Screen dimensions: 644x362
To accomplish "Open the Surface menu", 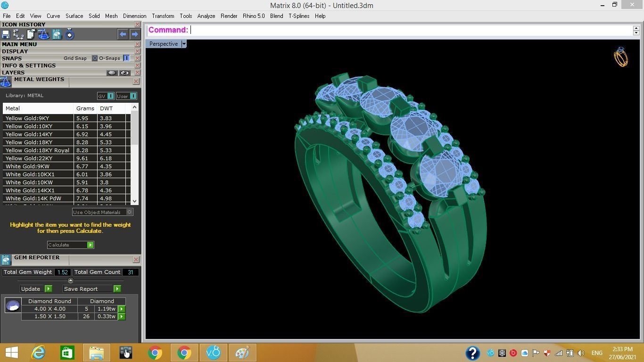I will [x=74, y=16].
